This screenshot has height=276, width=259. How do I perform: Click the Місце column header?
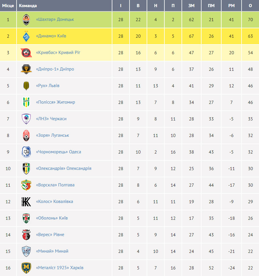tap(8, 6)
